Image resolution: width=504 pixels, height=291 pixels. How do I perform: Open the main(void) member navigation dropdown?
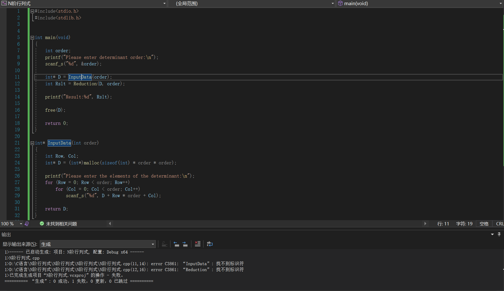point(420,3)
